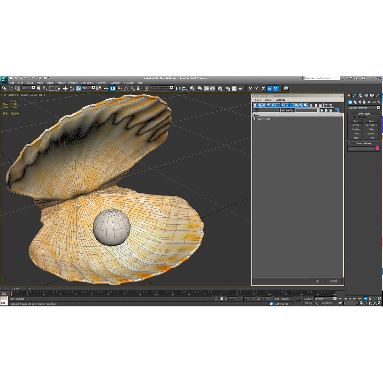383x383 pixels.
Task: Choose Bind to Space Warp tool
Action: [17, 88]
